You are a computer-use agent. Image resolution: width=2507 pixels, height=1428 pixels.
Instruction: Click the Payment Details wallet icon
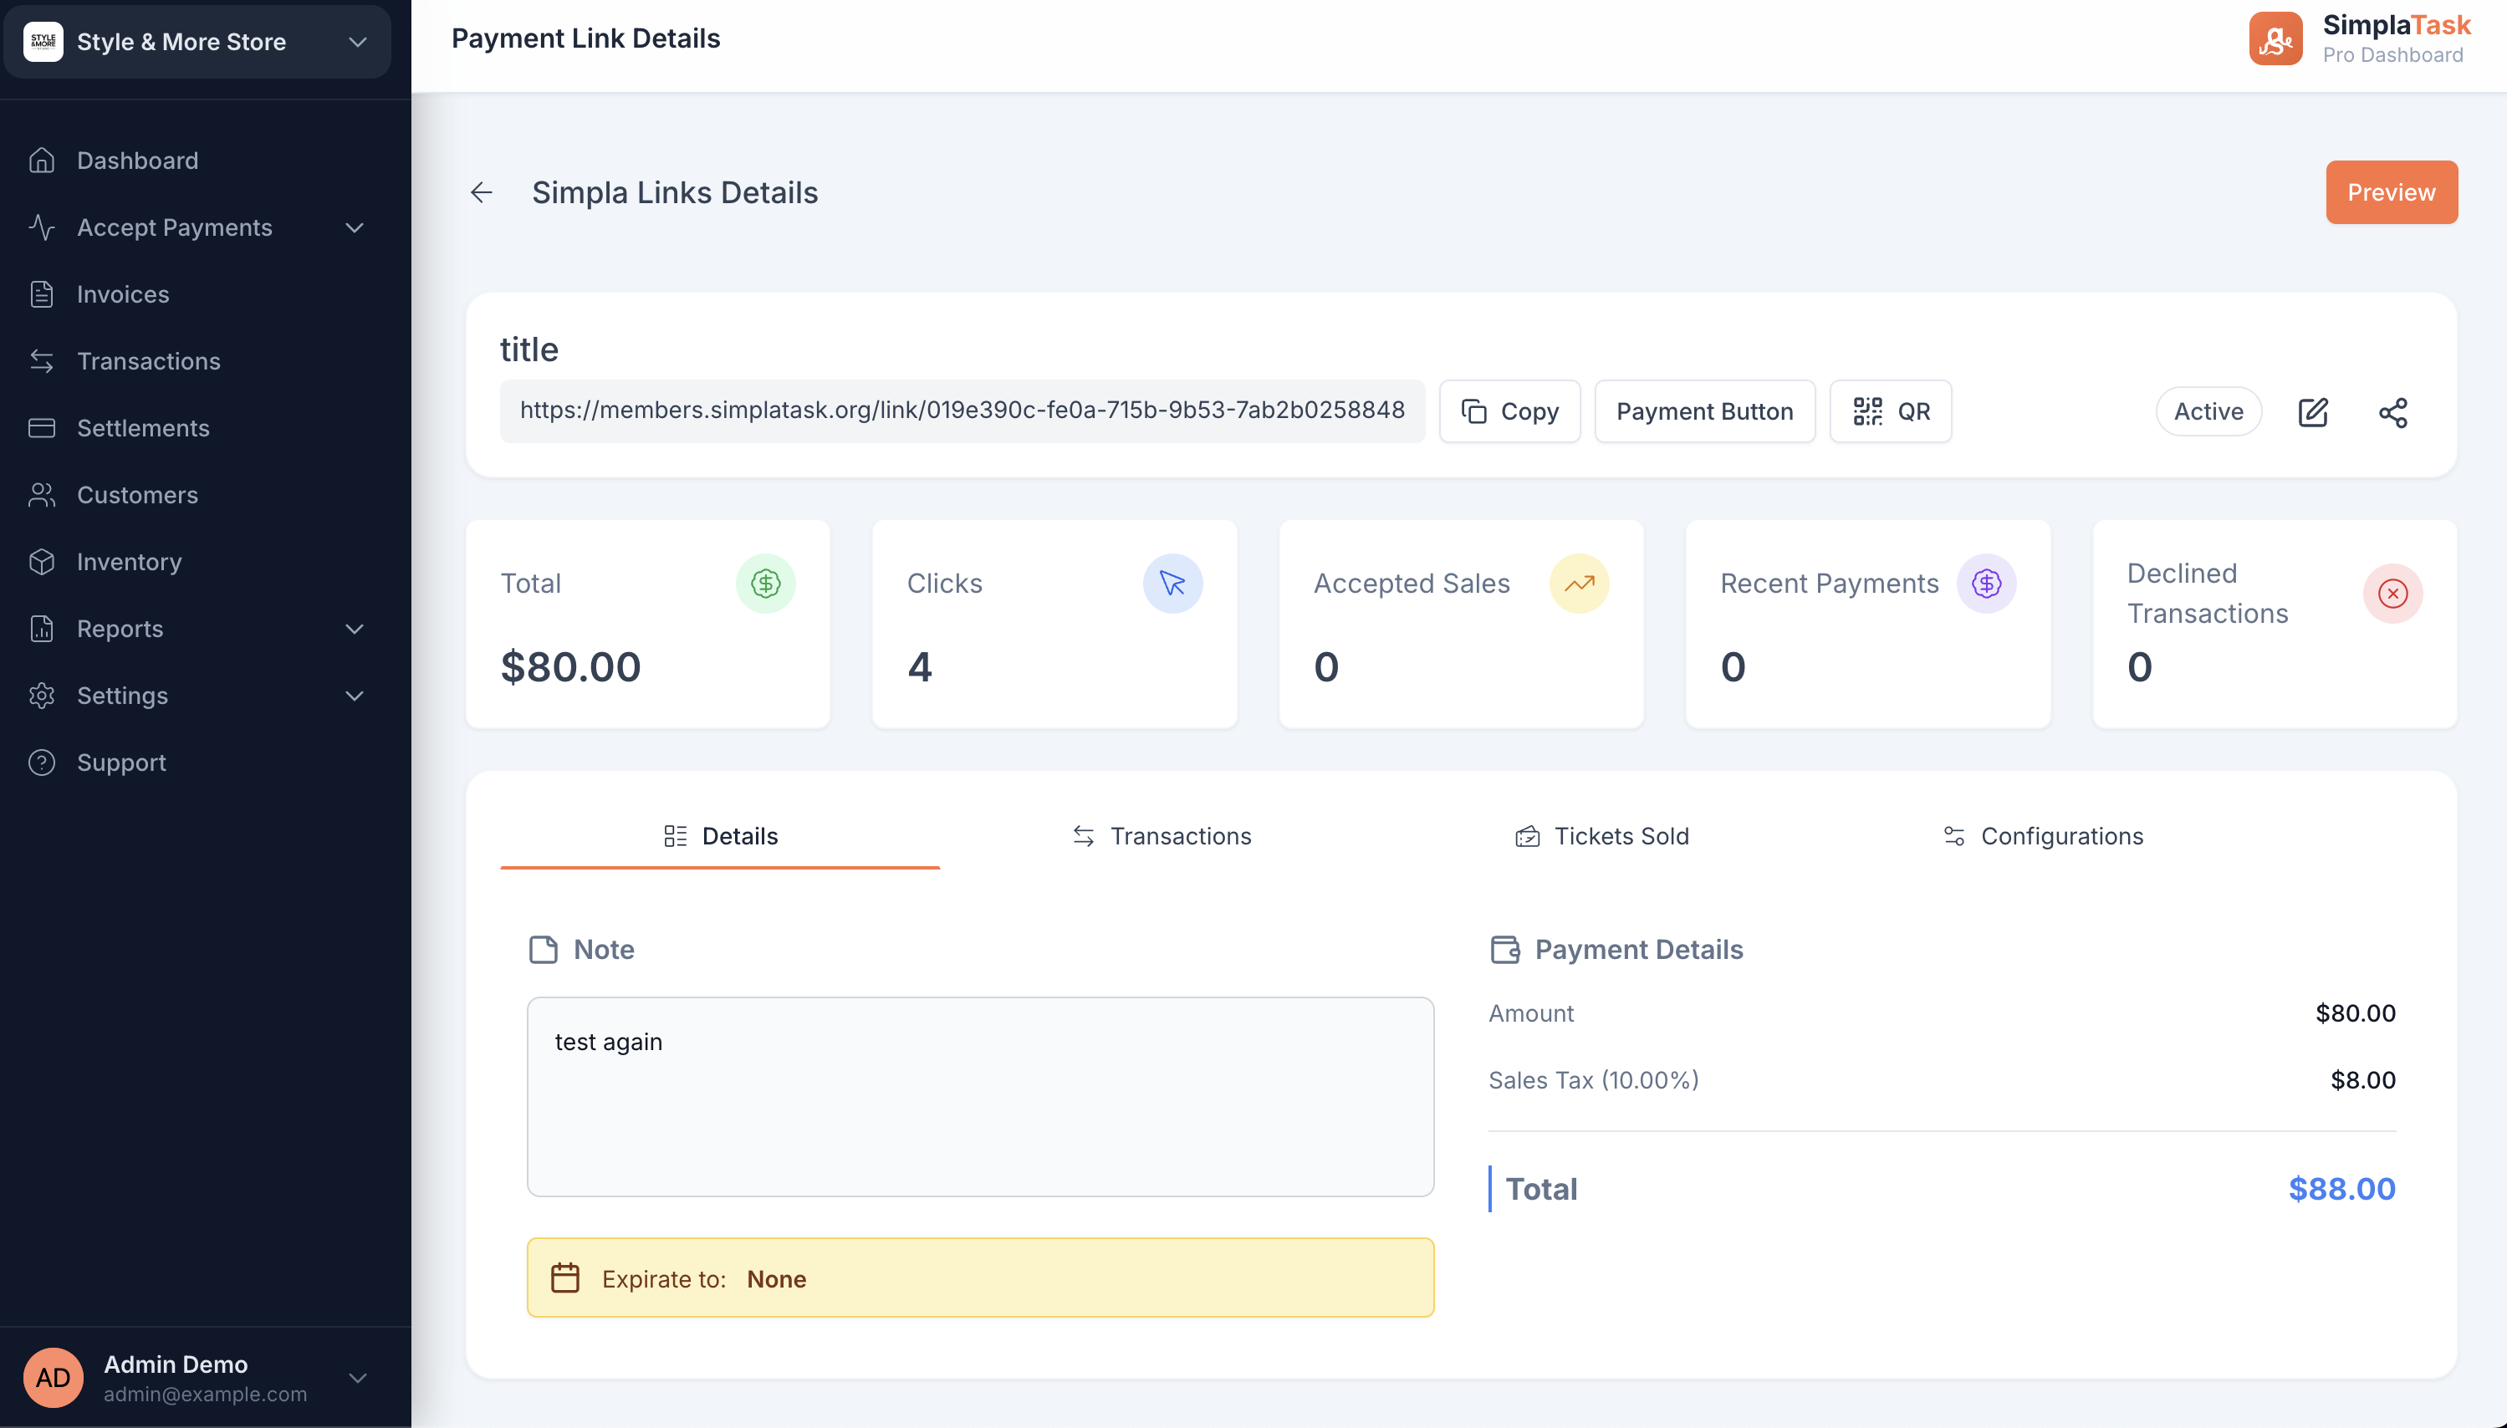1504,950
